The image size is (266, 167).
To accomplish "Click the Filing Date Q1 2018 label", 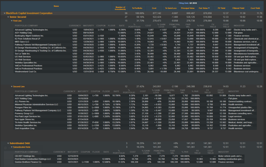I will coord(188,3).
